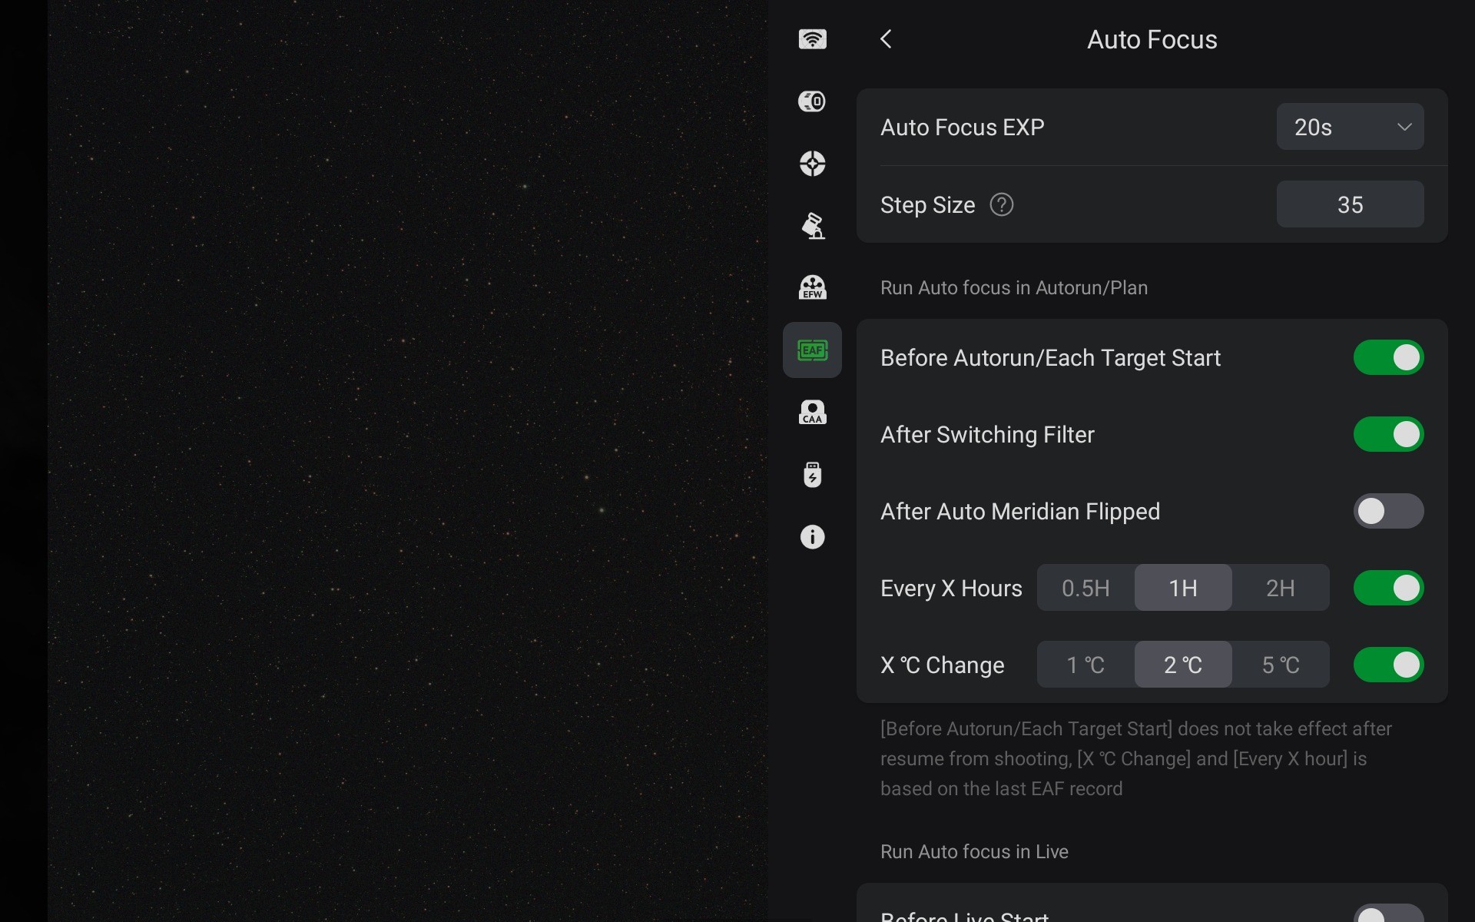Turn off X °C Change switch
Screen dimensions: 1475x922
click(1388, 665)
